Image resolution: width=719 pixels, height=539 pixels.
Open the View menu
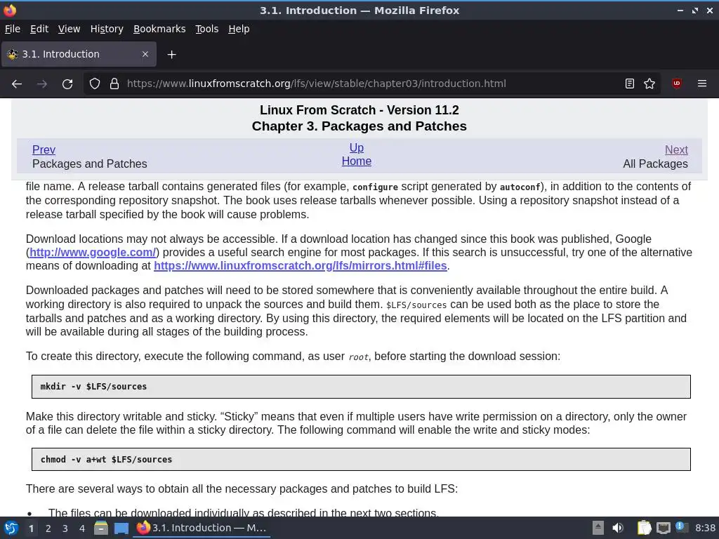coord(69,29)
